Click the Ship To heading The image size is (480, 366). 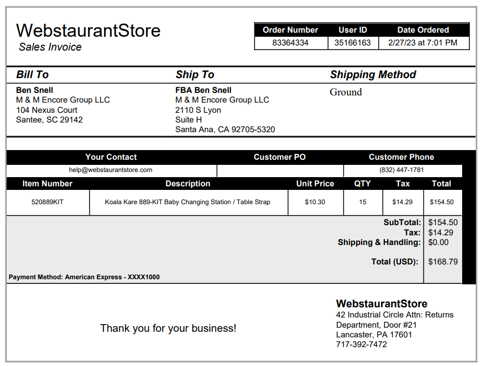195,75
